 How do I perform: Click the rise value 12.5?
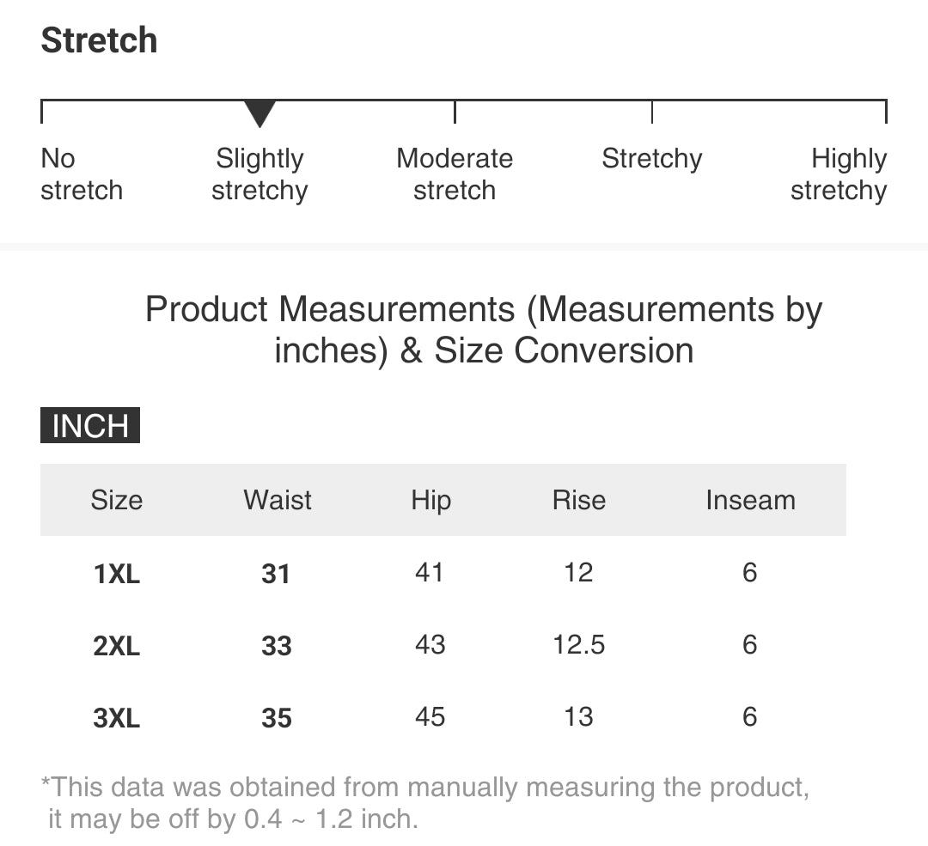[579, 644]
